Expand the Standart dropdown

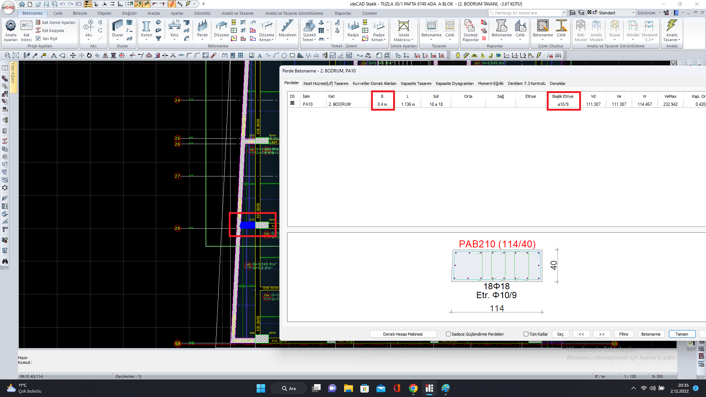633,13
